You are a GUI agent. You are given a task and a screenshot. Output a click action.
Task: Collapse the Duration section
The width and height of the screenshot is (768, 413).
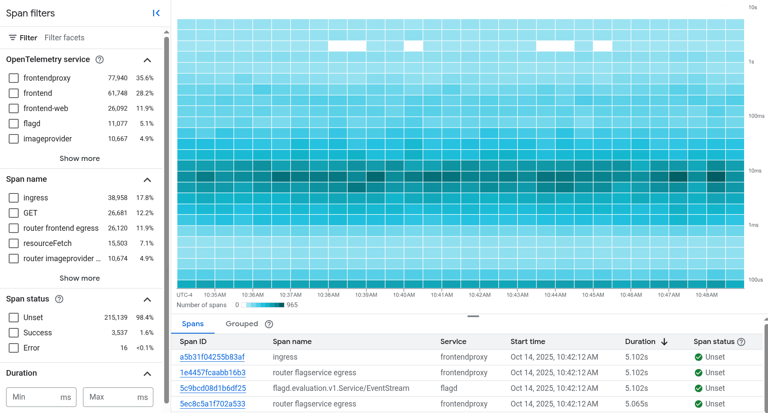[x=147, y=374]
